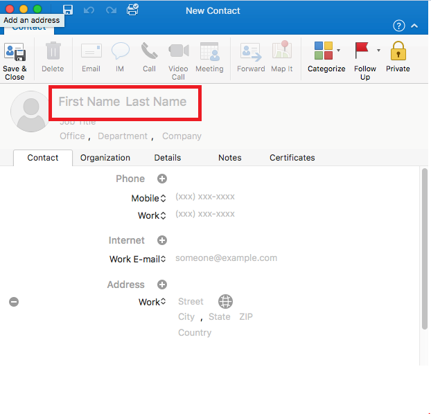Click the Follow Up red flag
431x414 pixels.
tap(362, 51)
